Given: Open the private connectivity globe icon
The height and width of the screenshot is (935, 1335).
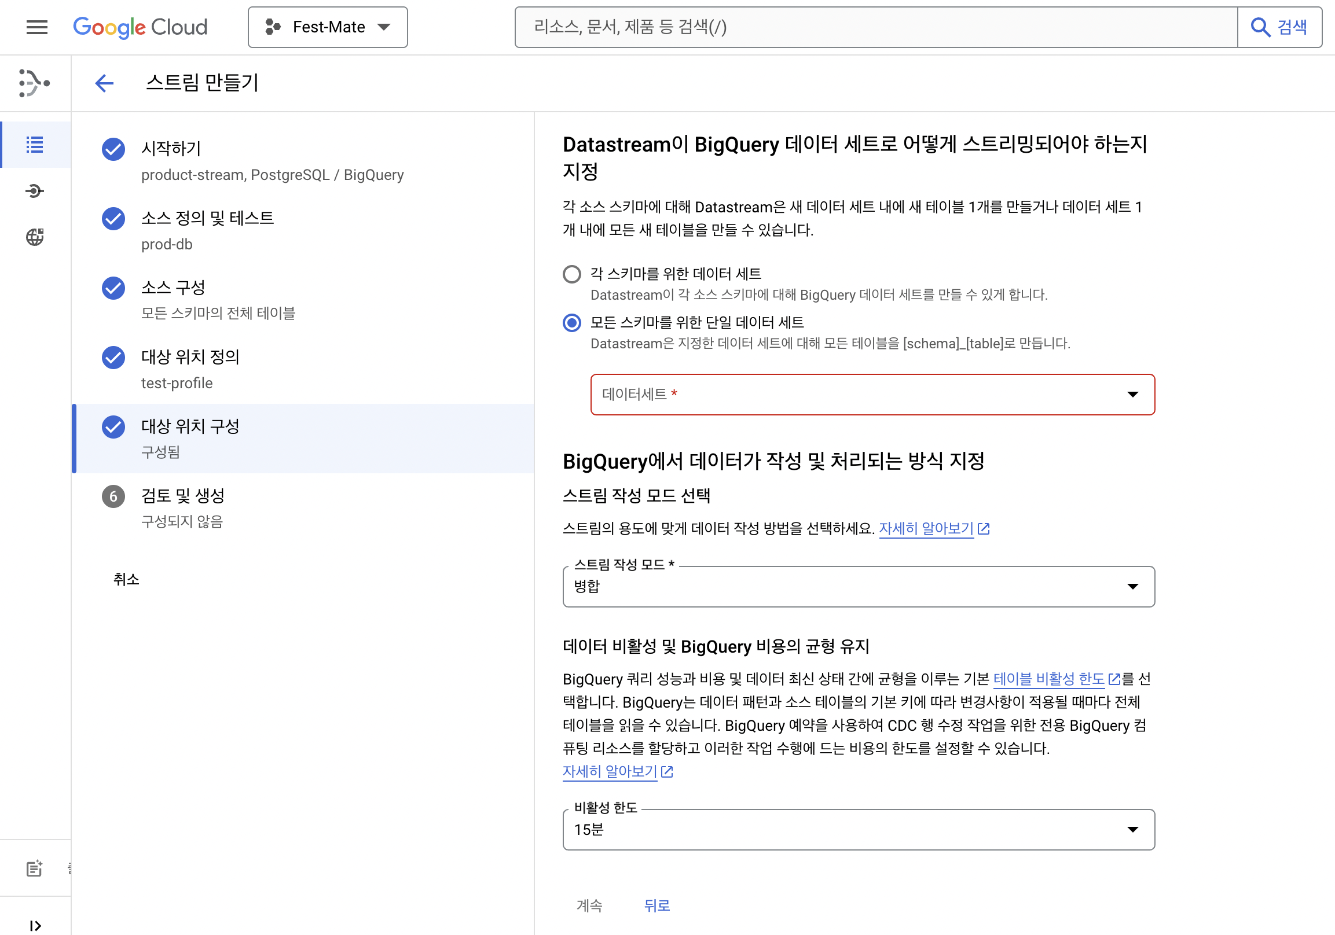Looking at the screenshot, I should pos(35,237).
